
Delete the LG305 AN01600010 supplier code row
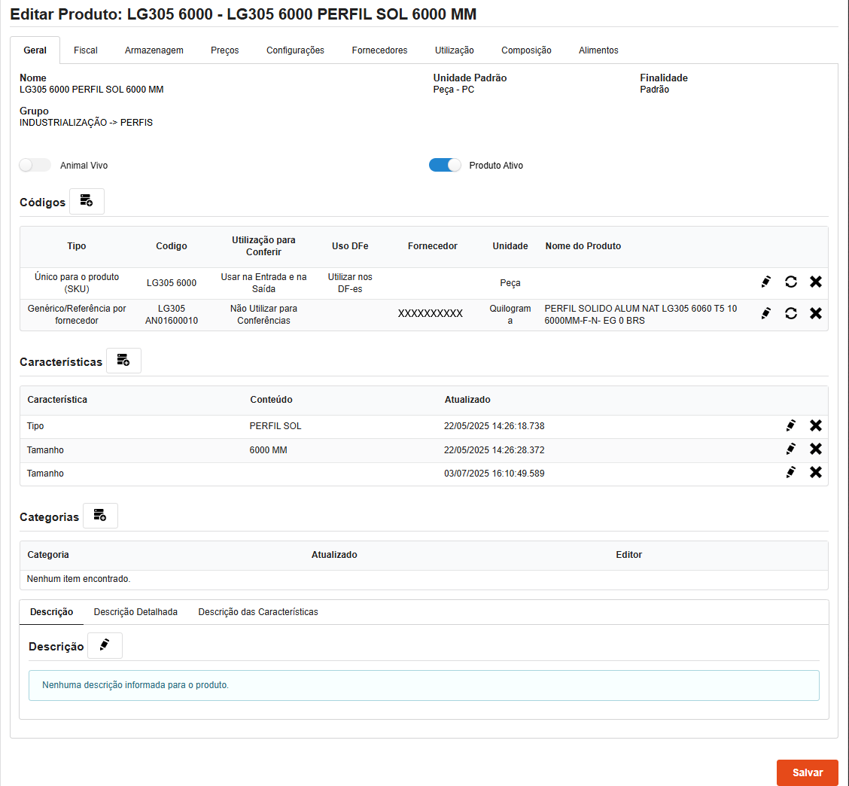(x=815, y=313)
